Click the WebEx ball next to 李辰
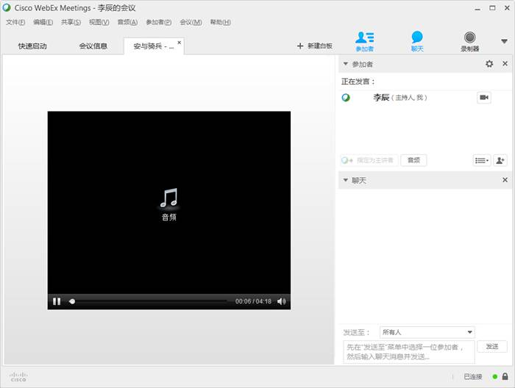This screenshot has width=515, height=388. tap(346, 98)
